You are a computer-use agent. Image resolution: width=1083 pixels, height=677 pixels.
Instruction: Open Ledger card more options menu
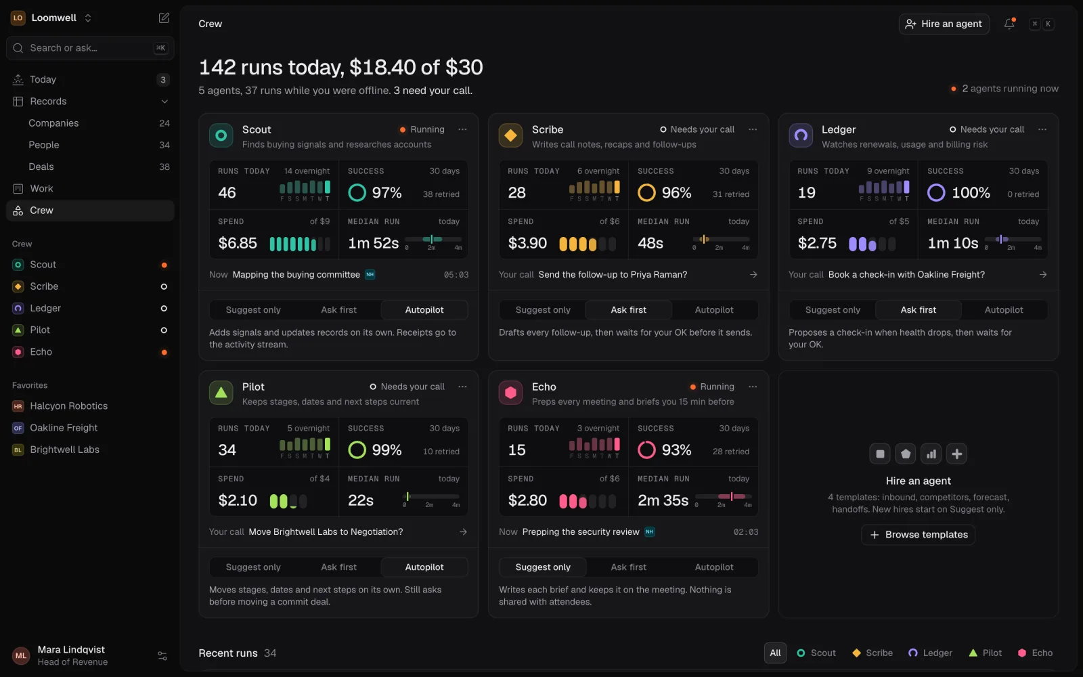pos(1042,129)
